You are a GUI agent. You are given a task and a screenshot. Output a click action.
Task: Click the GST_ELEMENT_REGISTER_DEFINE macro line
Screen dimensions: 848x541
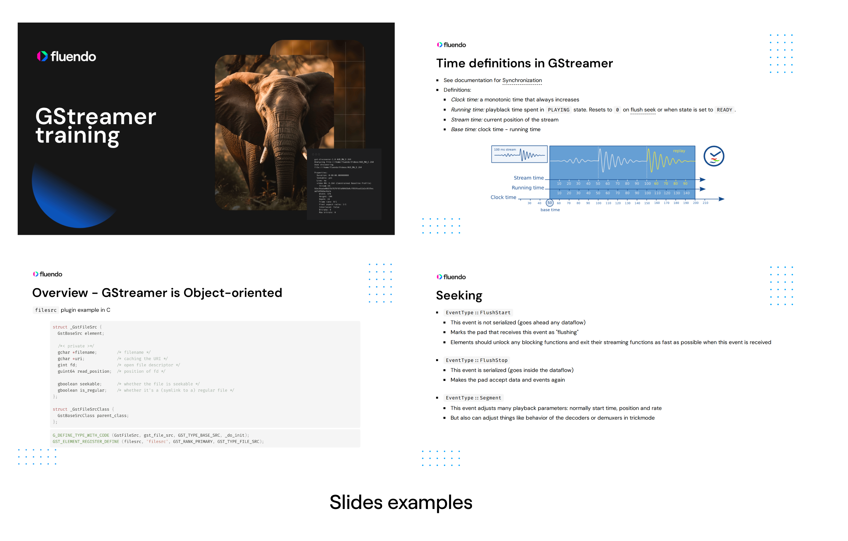(158, 442)
